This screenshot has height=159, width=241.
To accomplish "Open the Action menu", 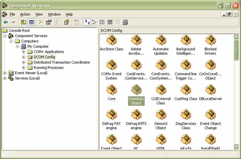I will point(25,14).
